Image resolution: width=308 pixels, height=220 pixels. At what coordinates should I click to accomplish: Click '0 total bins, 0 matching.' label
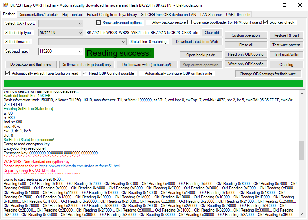(149, 42)
